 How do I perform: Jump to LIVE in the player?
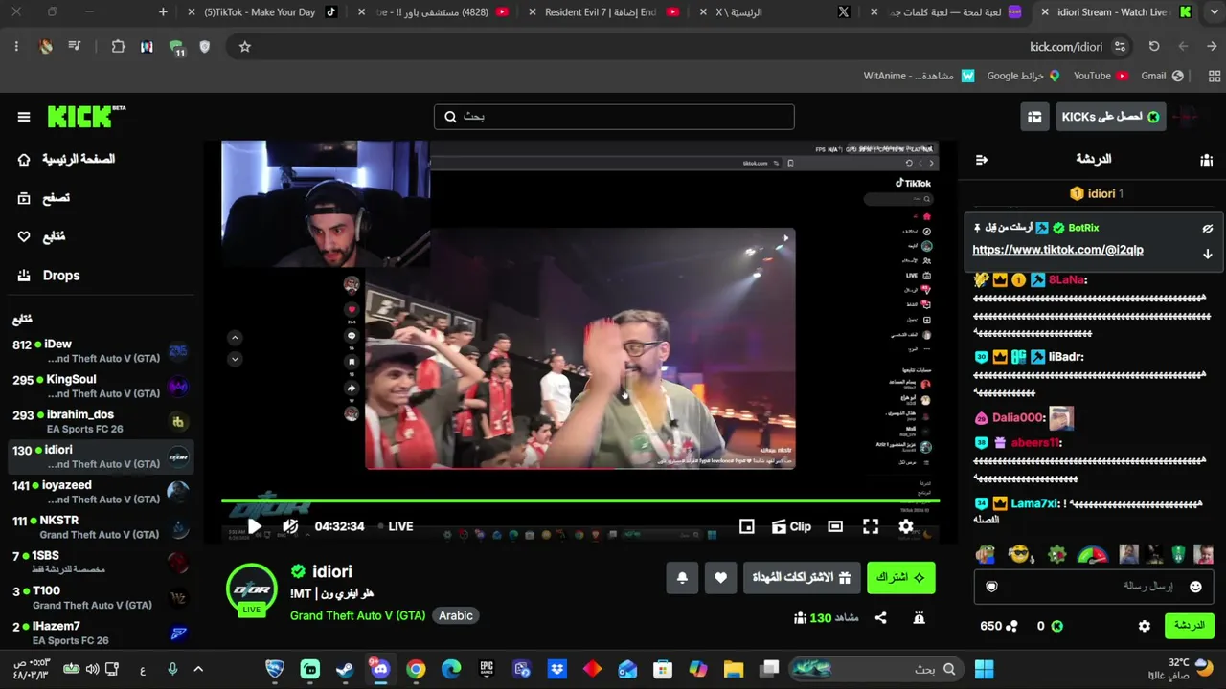coord(396,526)
